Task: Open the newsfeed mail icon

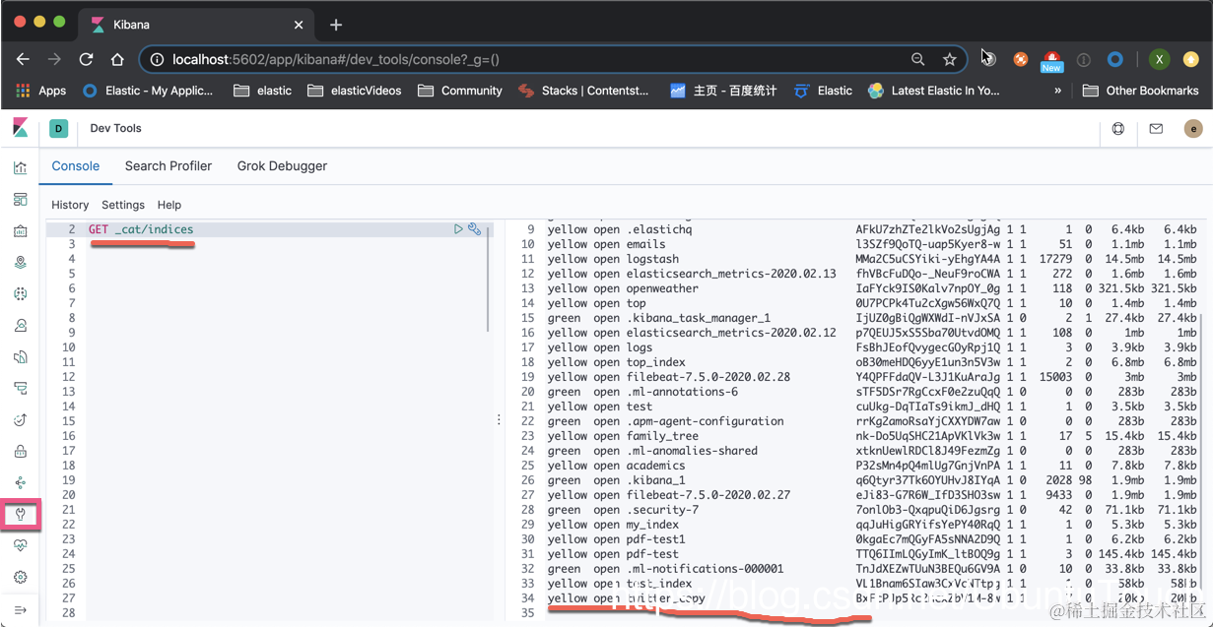Action: [1156, 128]
